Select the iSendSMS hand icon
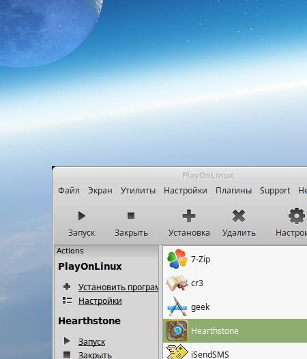This screenshot has width=307, height=359. (177, 352)
